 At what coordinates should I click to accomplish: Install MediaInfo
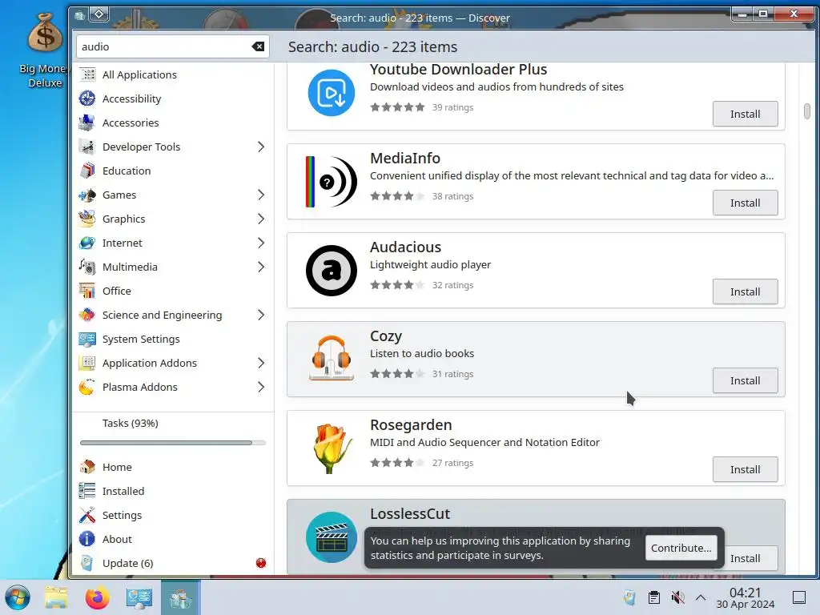(x=745, y=203)
